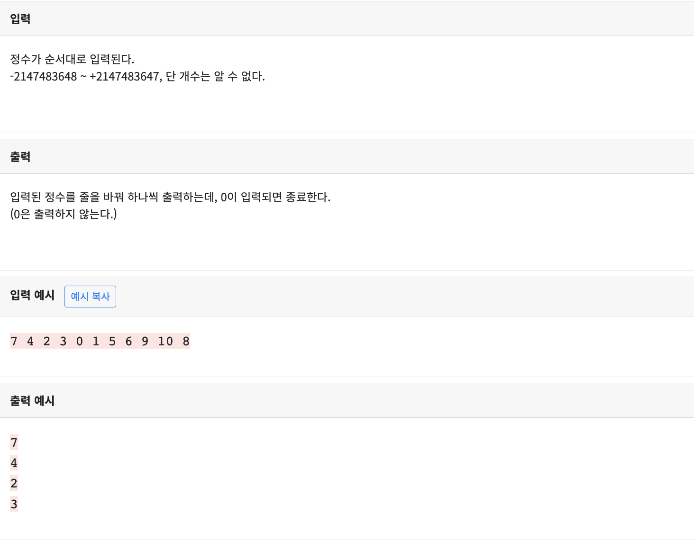Click the blue border of the copy button
The height and width of the screenshot is (541, 694).
click(x=65, y=297)
